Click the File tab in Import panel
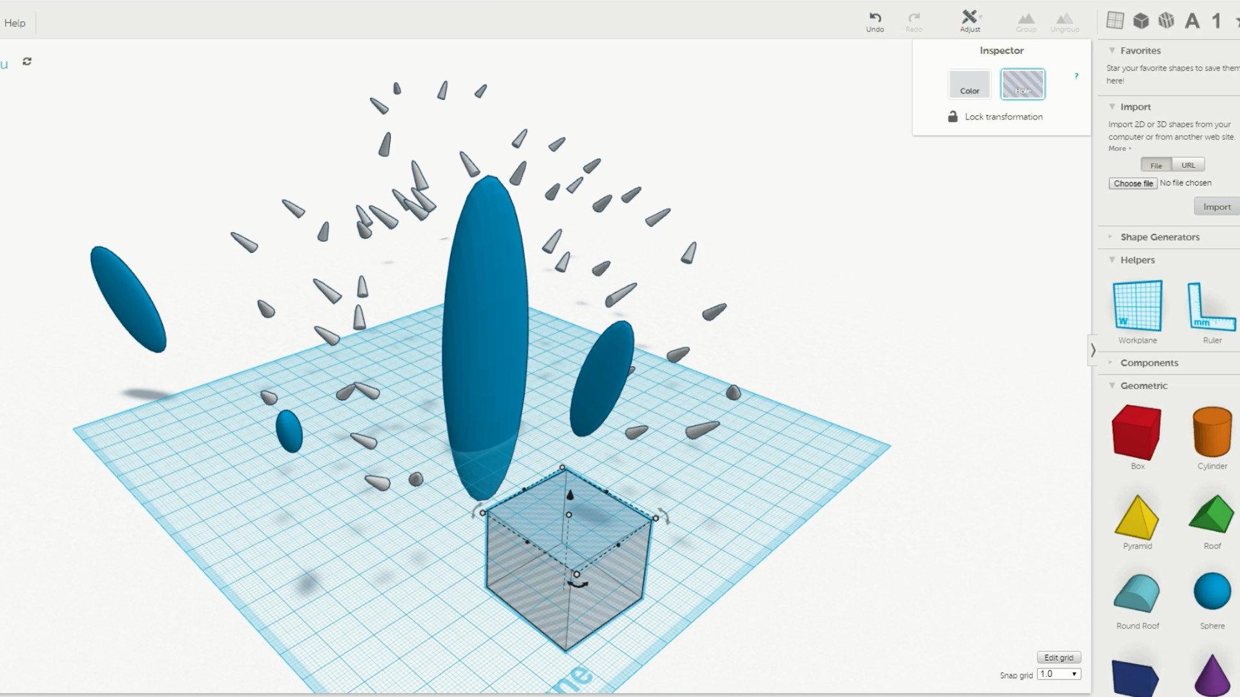Viewport: 1240px width, 697px height. (x=1155, y=165)
